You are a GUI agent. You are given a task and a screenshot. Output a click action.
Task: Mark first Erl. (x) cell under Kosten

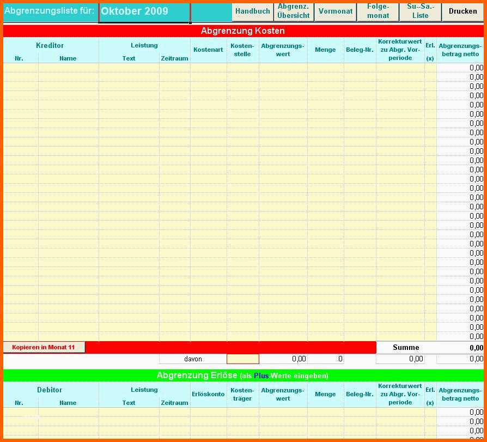click(430, 68)
